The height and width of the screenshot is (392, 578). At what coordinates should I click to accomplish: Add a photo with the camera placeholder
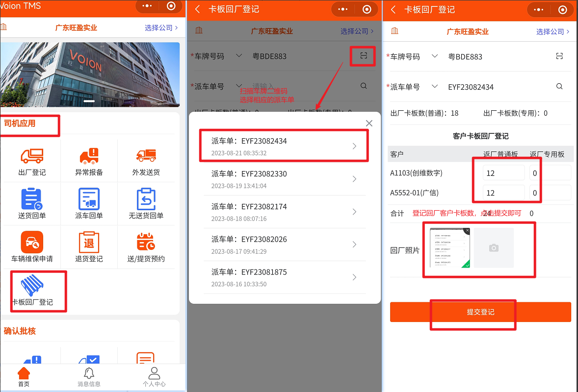click(494, 248)
